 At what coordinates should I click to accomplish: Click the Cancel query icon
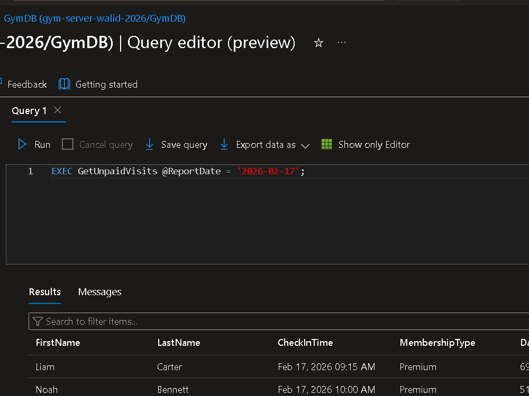67,144
